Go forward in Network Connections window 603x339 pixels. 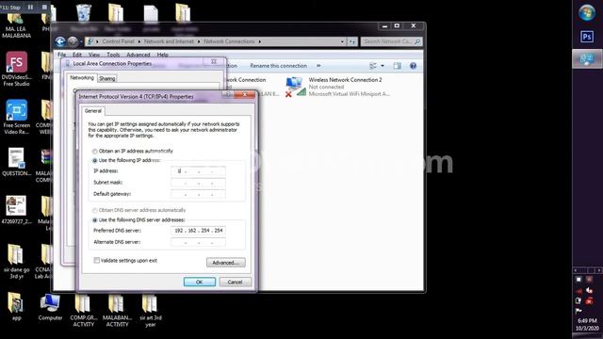(73, 41)
